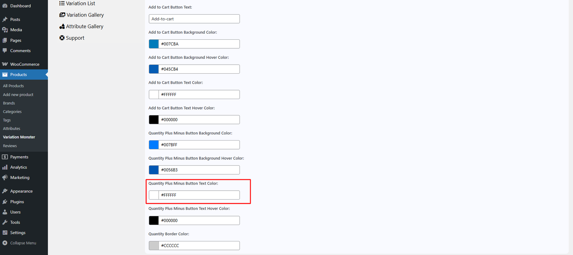573x255 pixels.
Task: Click the Appearance paintbrush icon
Action: (x=5, y=191)
